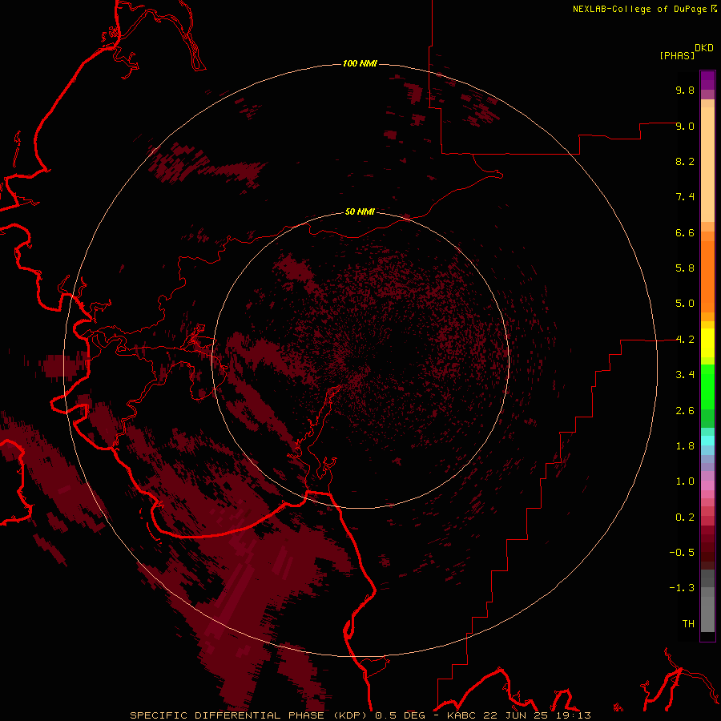The image size is (721, 721).
Task: Click the bright green segment of the color bar
Action: [x=707, y=386]
